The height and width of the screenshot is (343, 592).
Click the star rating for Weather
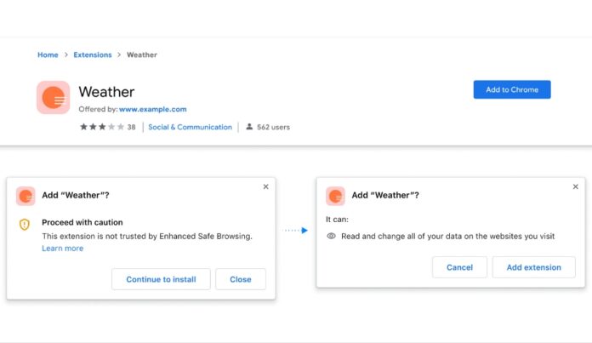[x=102, y=127]
